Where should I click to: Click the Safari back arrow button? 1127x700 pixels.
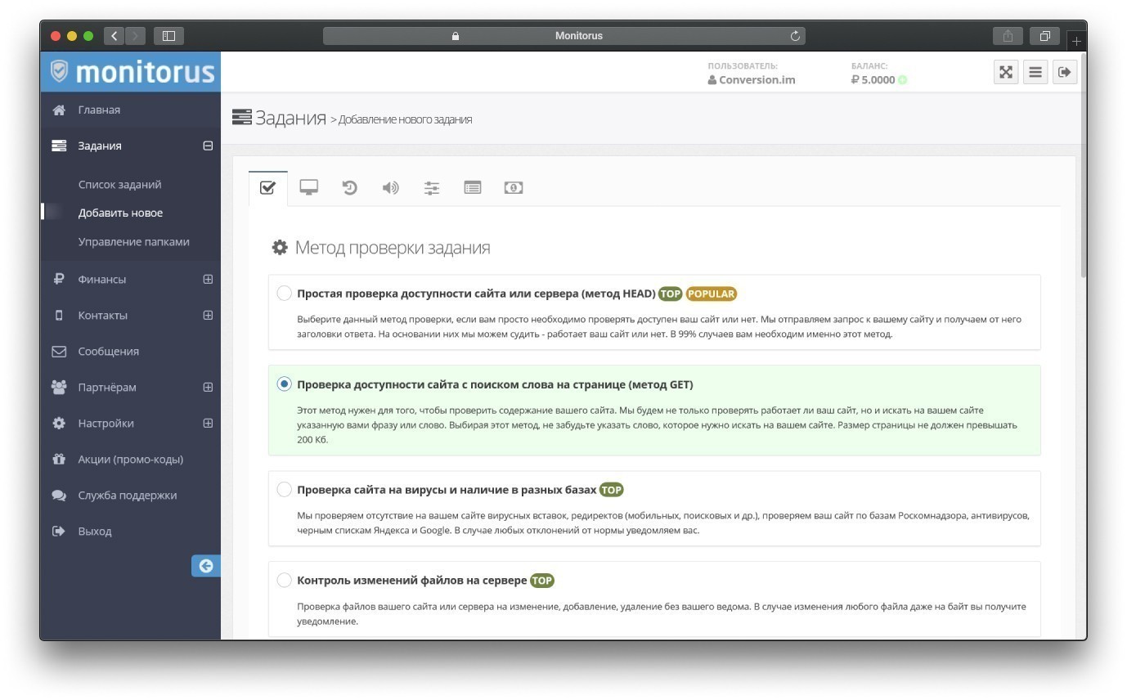tap(114, 36)
